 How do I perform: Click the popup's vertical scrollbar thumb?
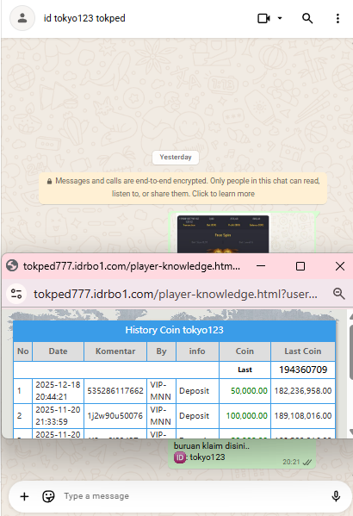351,352
